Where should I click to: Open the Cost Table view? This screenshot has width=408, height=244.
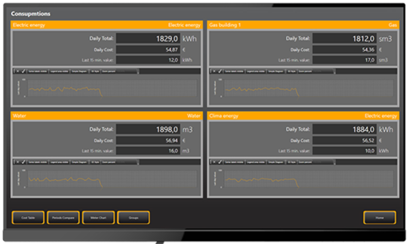point(28,218)
